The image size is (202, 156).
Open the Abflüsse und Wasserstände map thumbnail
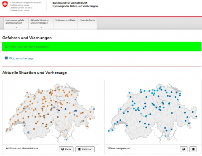[x=50, y=112]
